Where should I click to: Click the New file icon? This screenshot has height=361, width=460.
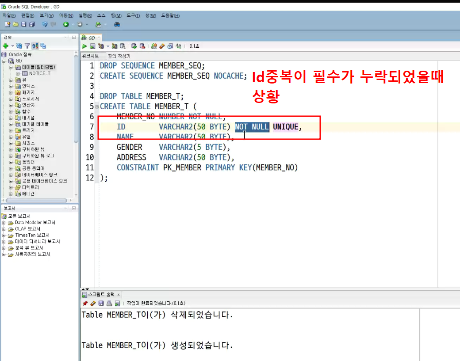8,24
